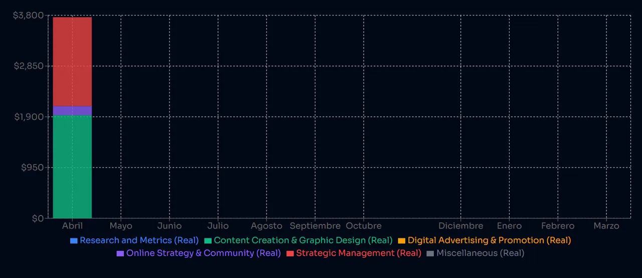Click the Octubre axis label
This screenshot has height=278, width=642.
[x=364, y=226]
